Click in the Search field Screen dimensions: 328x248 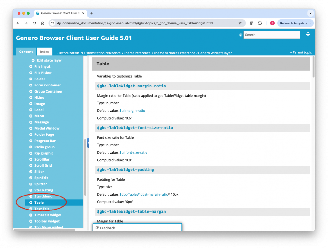(x=272, y=35)
